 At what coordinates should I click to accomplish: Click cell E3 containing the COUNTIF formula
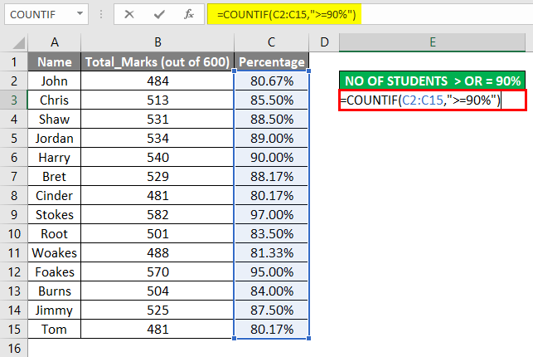[433, 100]
